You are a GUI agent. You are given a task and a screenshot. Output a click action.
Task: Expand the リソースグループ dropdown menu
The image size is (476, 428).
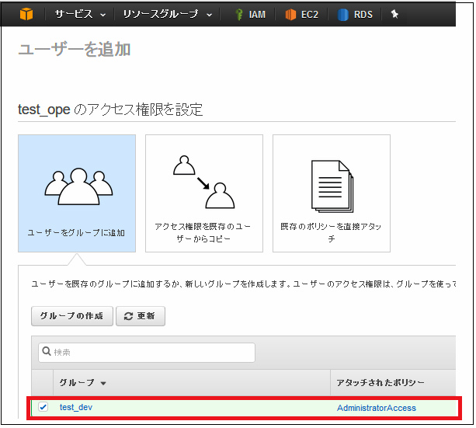(170, 15)
